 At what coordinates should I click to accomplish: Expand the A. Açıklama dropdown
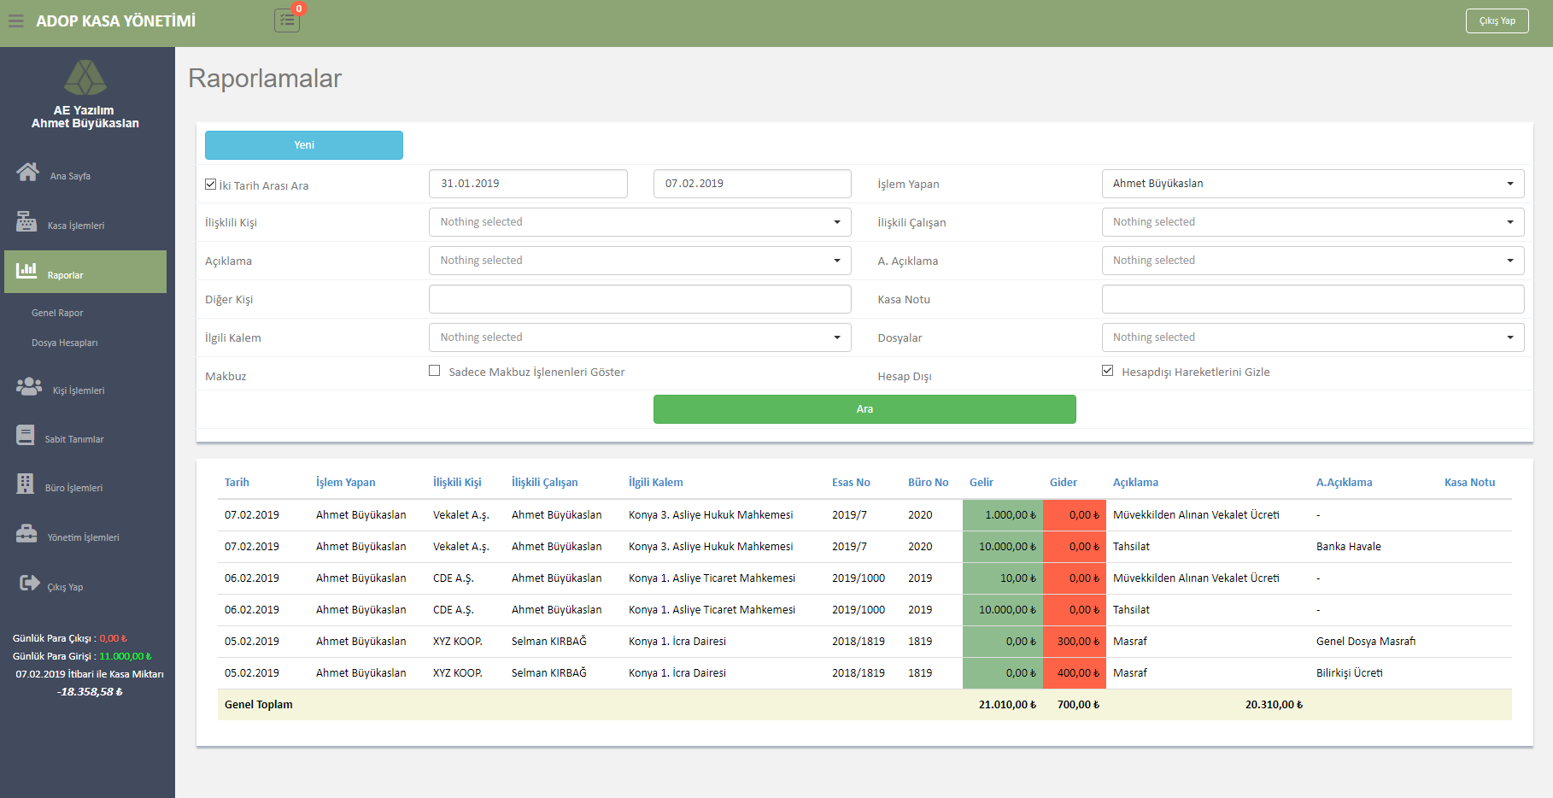(x=1313, y=261)
